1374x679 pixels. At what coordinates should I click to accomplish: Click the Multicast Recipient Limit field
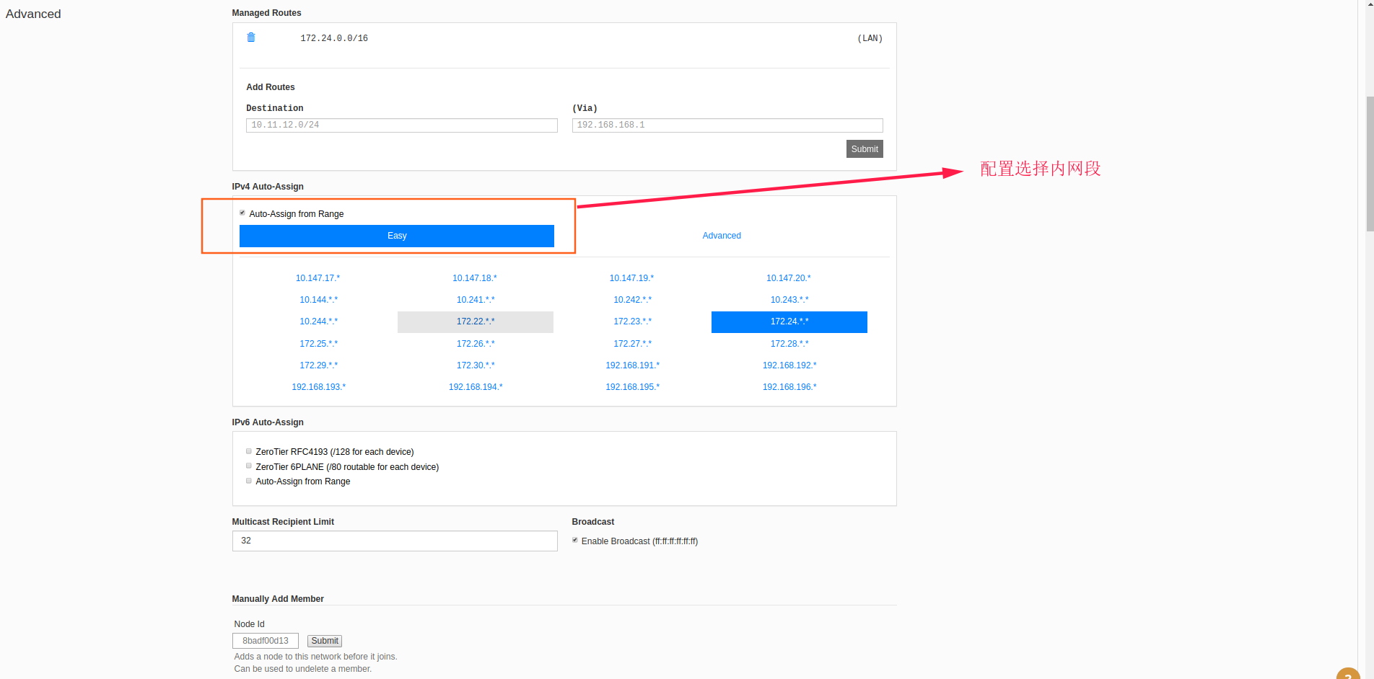point(394,541)
